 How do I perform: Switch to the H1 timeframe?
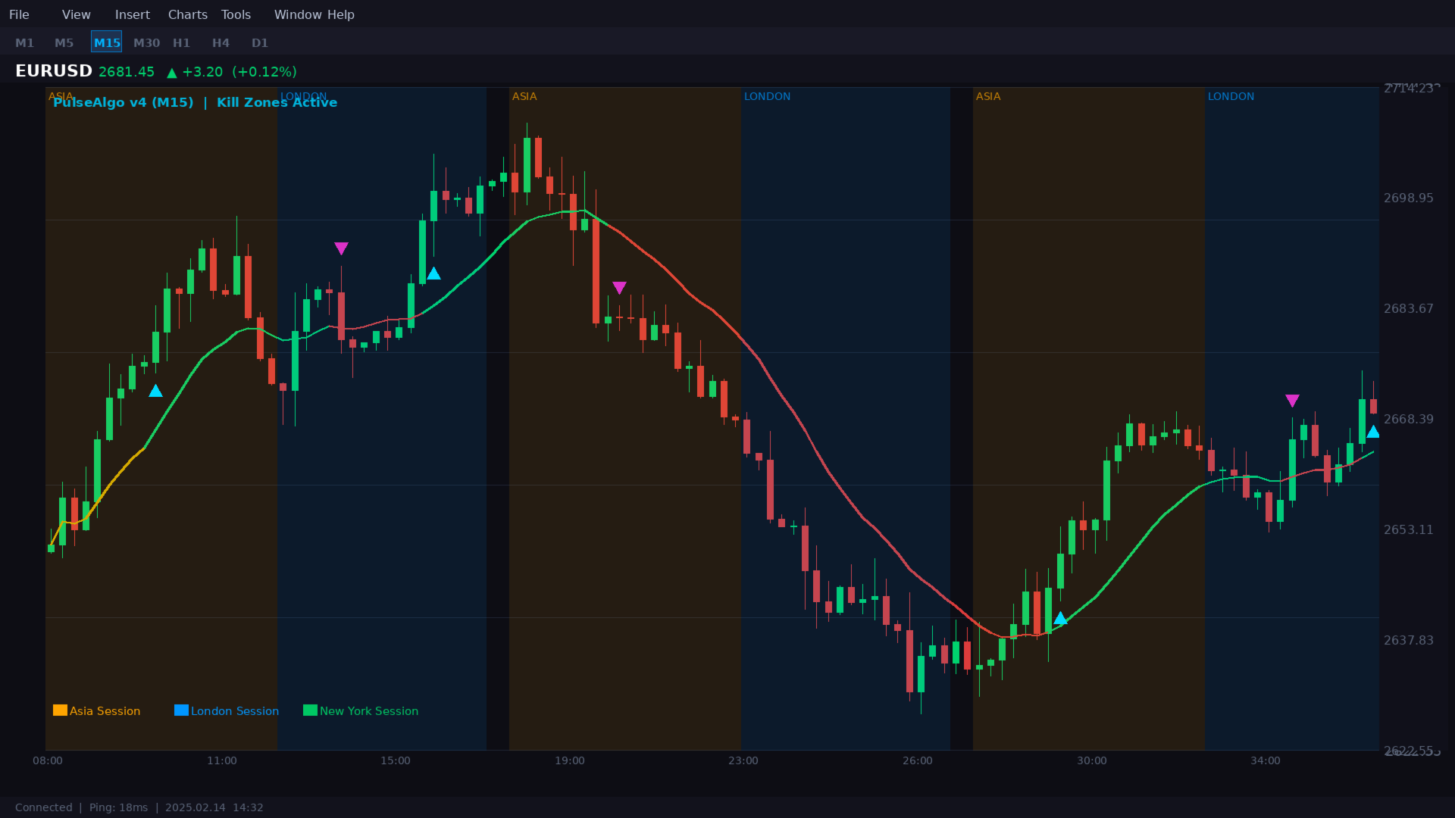[181, 43]
